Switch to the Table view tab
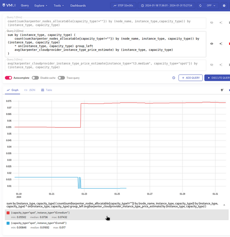This screenshot has width=230, height=237. pyautogui.click(x=46, y=90)
